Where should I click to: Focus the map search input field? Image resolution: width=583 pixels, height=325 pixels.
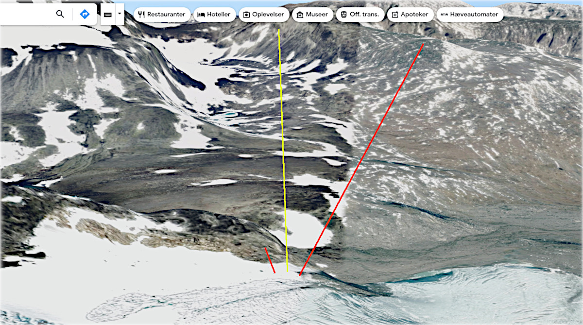coord(27,14)
